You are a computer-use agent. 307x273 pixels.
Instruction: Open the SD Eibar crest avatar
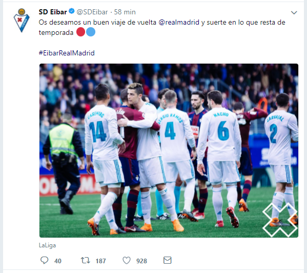(x=22, y=21)
